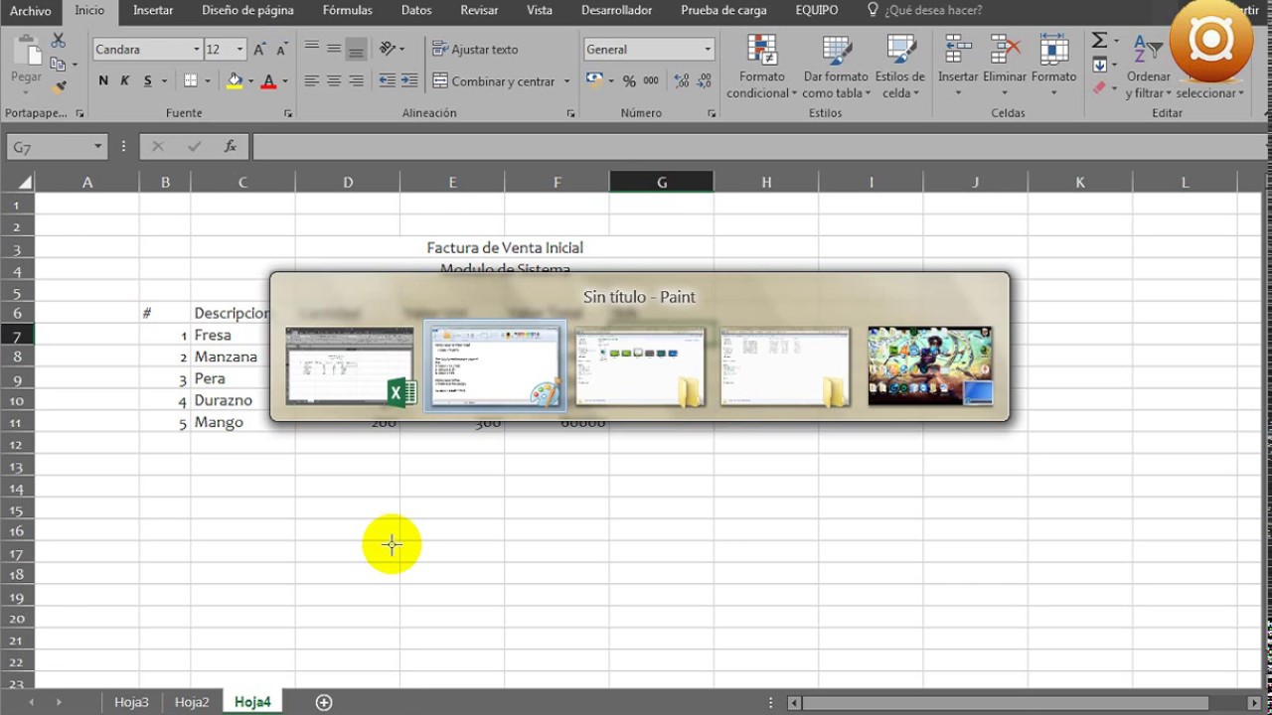Viewport: 1272px width, 715px height.
Task: Add a new sheet with plus button
Action: 324,702
